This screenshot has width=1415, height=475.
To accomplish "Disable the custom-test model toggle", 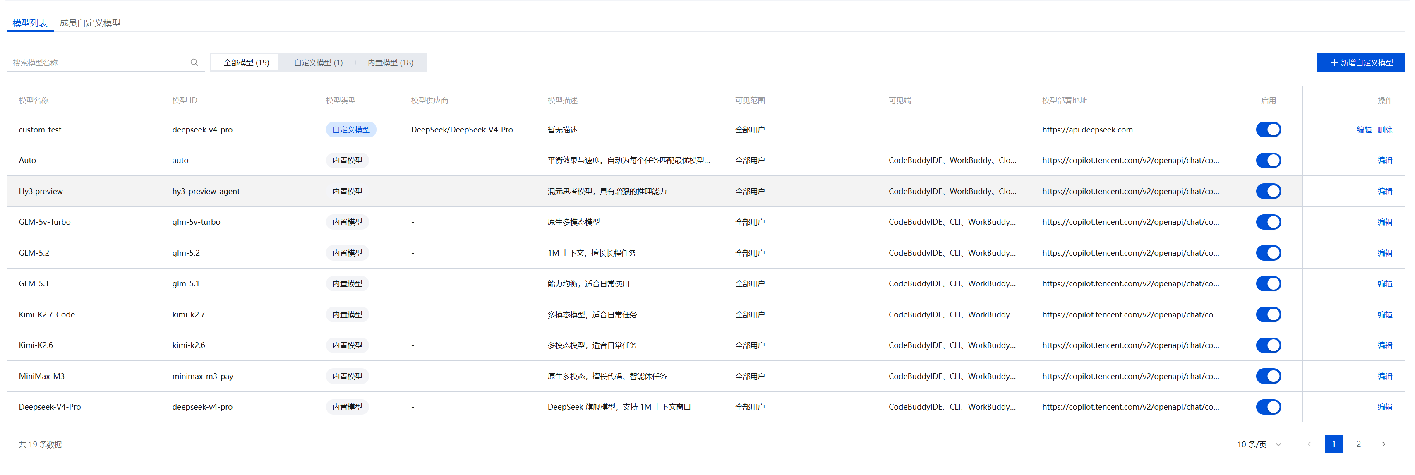I will 1269,130.
